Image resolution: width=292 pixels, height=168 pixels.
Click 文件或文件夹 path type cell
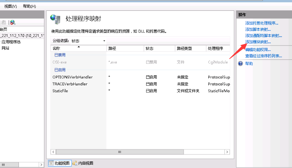point(188,91)
